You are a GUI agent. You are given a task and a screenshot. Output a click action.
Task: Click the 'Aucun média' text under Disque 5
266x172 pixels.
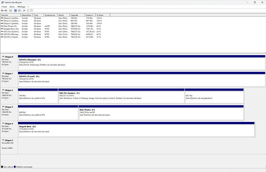pyautogui.click(x=7, y=148)
